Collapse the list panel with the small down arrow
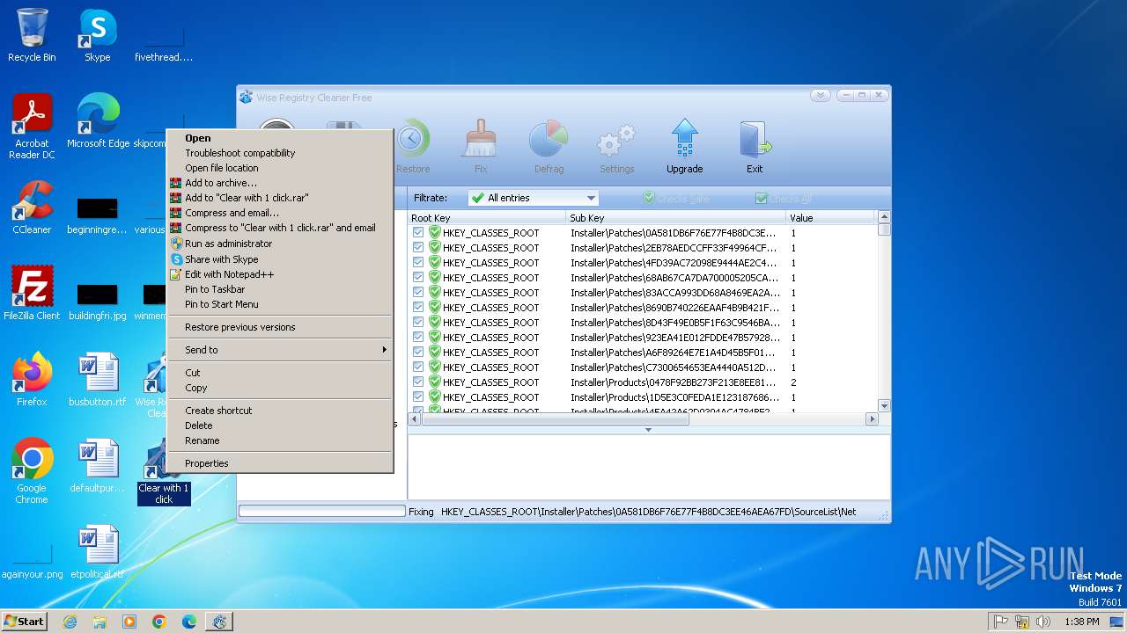 click(x=648, y=430)
